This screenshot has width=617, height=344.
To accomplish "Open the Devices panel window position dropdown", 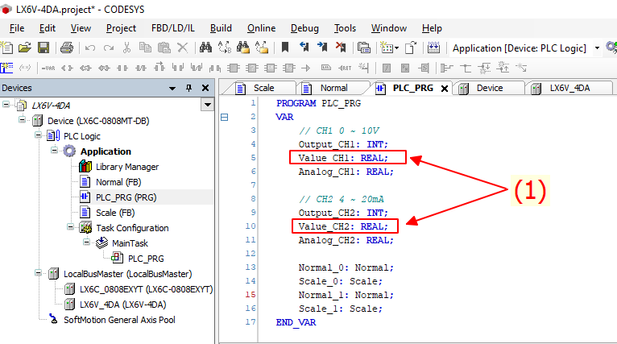I will point(172,88).
